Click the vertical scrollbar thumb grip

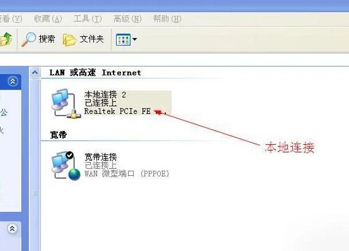[x=35, y=192]
